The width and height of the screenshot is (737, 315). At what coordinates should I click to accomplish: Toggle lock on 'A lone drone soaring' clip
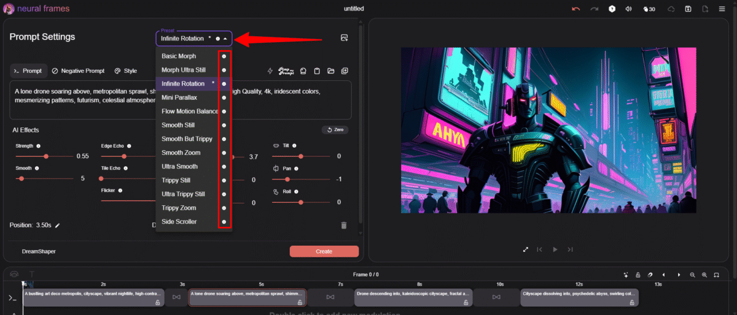tap(300, 302)
